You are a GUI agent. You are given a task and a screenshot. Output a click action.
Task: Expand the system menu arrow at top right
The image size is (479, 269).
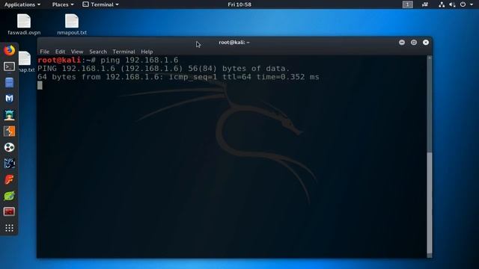[x=472, y=4]
